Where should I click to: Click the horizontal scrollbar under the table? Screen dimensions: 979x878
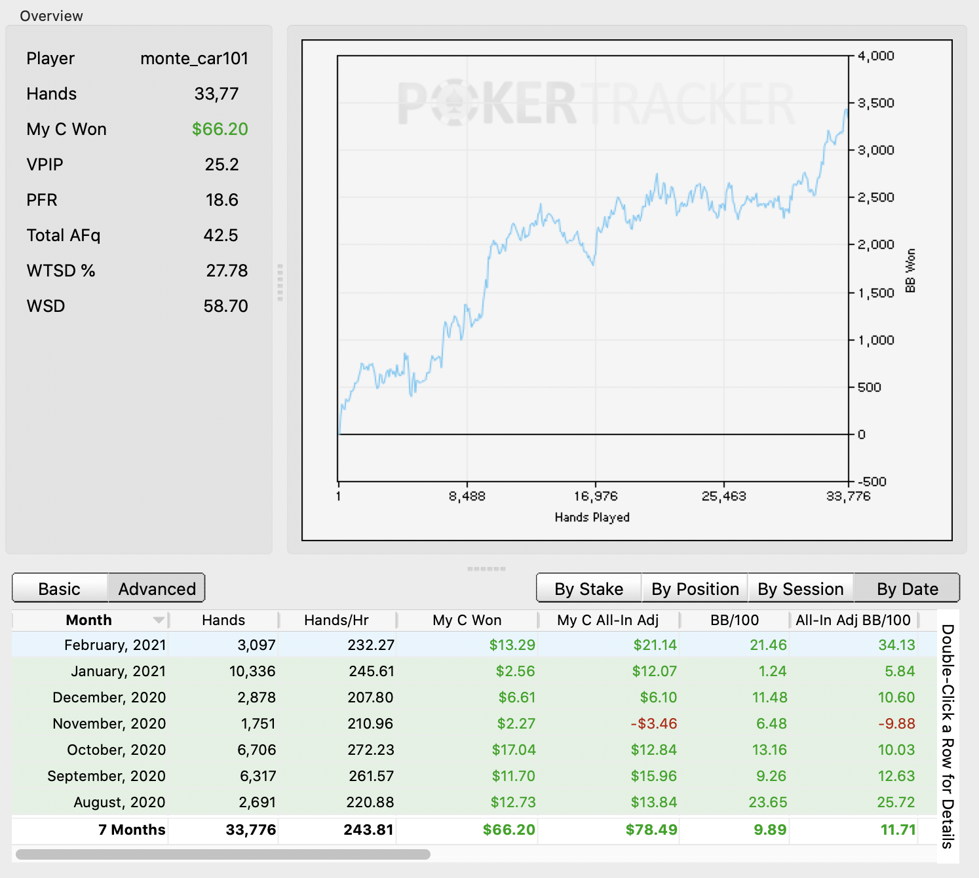click(223, 854)
